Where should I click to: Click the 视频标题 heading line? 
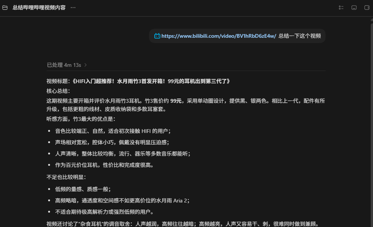click(x=138, y=81)
